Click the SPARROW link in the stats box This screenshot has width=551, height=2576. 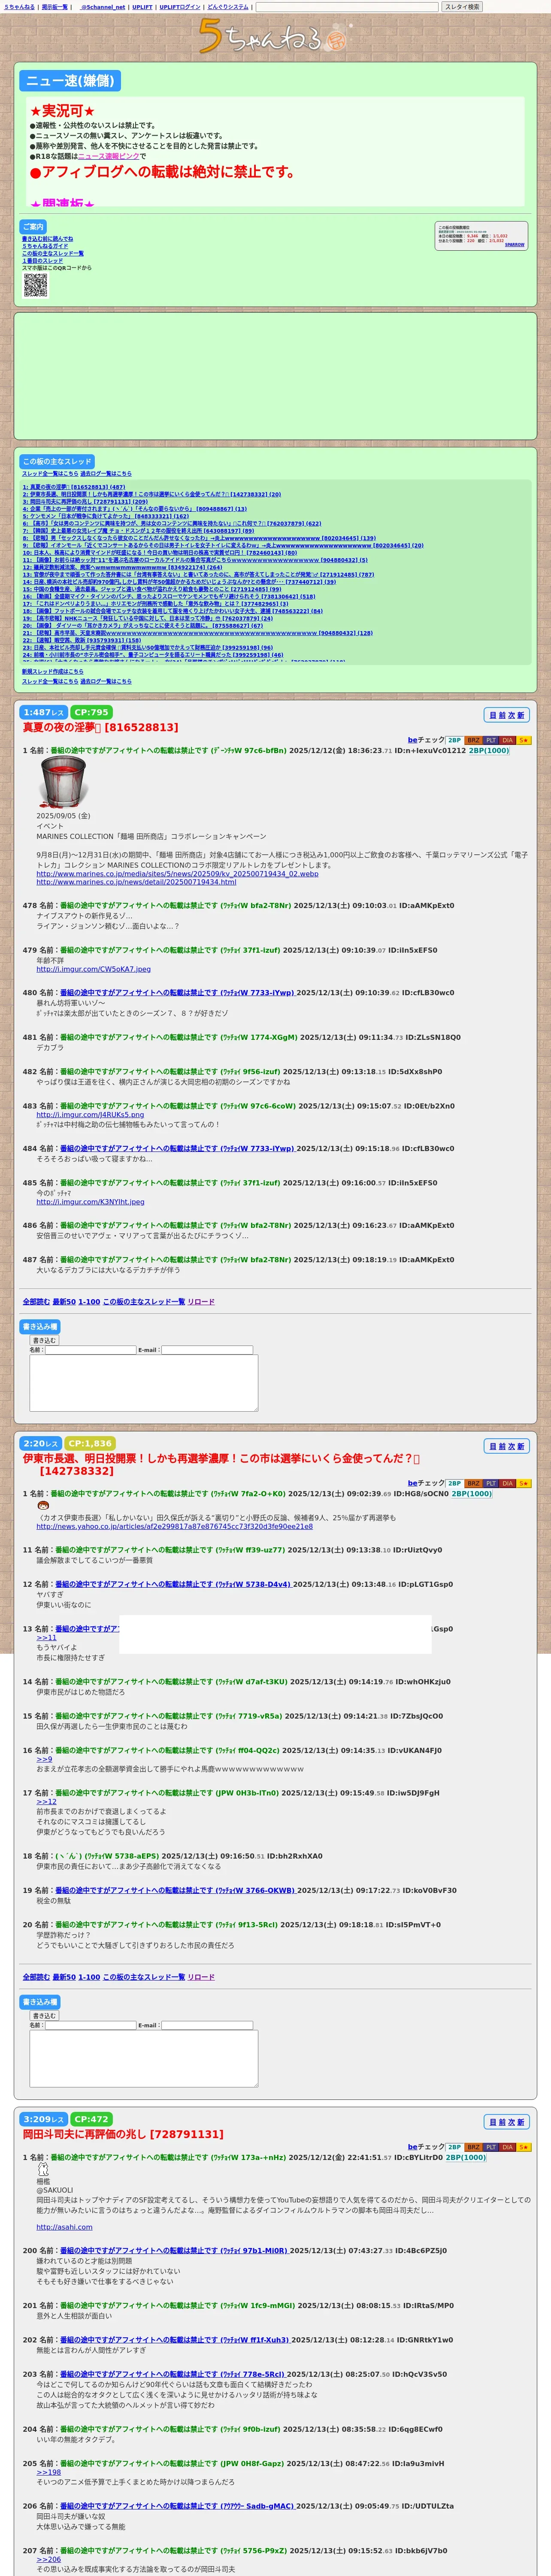point(514,245)
